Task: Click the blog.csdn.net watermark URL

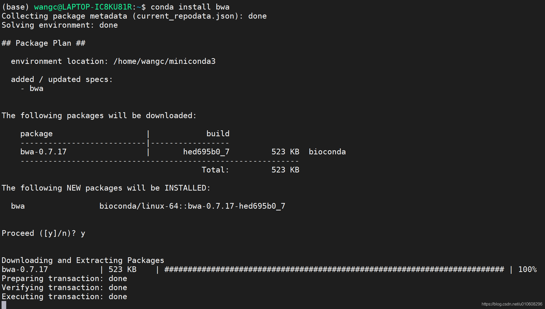Action: 512,304
